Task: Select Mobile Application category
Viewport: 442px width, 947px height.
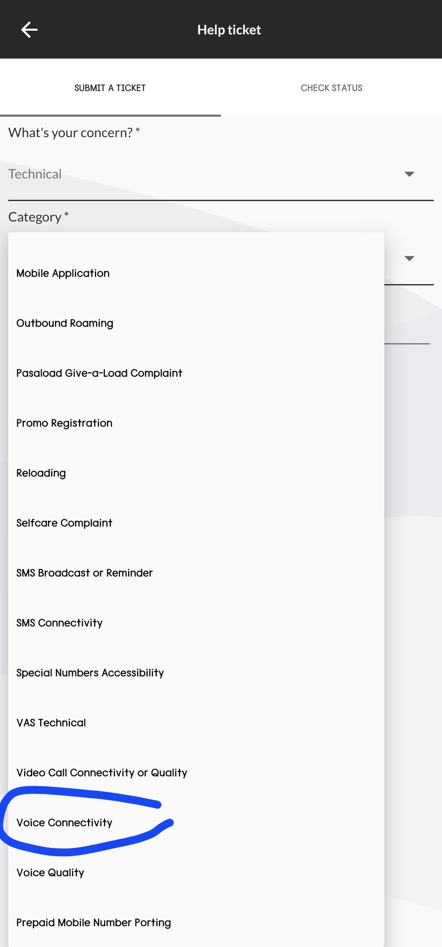Action: pos(63,273)
